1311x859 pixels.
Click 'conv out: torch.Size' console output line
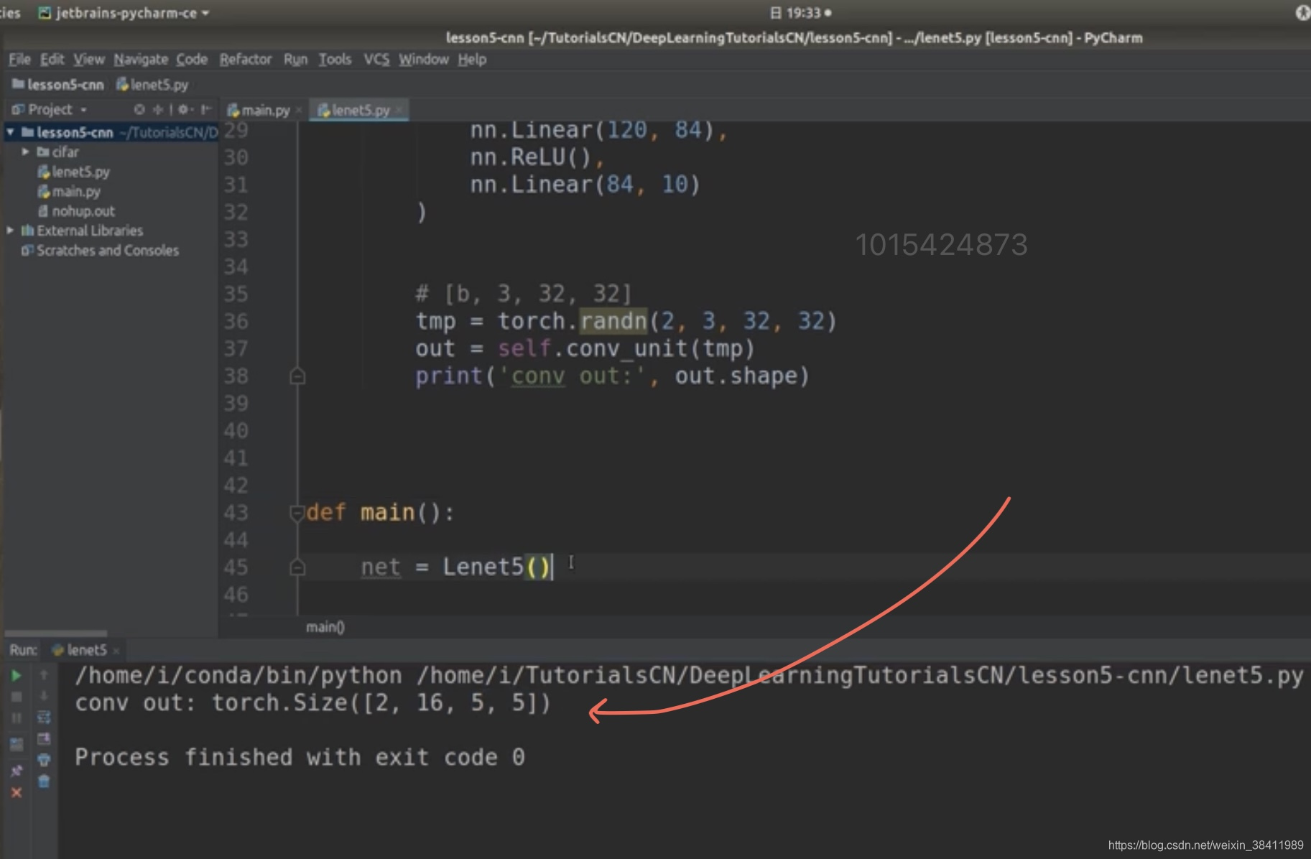coord(312,703)
